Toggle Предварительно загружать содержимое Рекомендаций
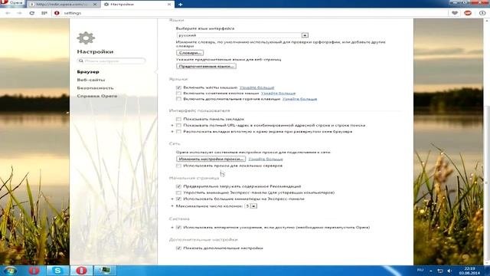The width and height of the screenshot is (490, 276). click(178, 186)
